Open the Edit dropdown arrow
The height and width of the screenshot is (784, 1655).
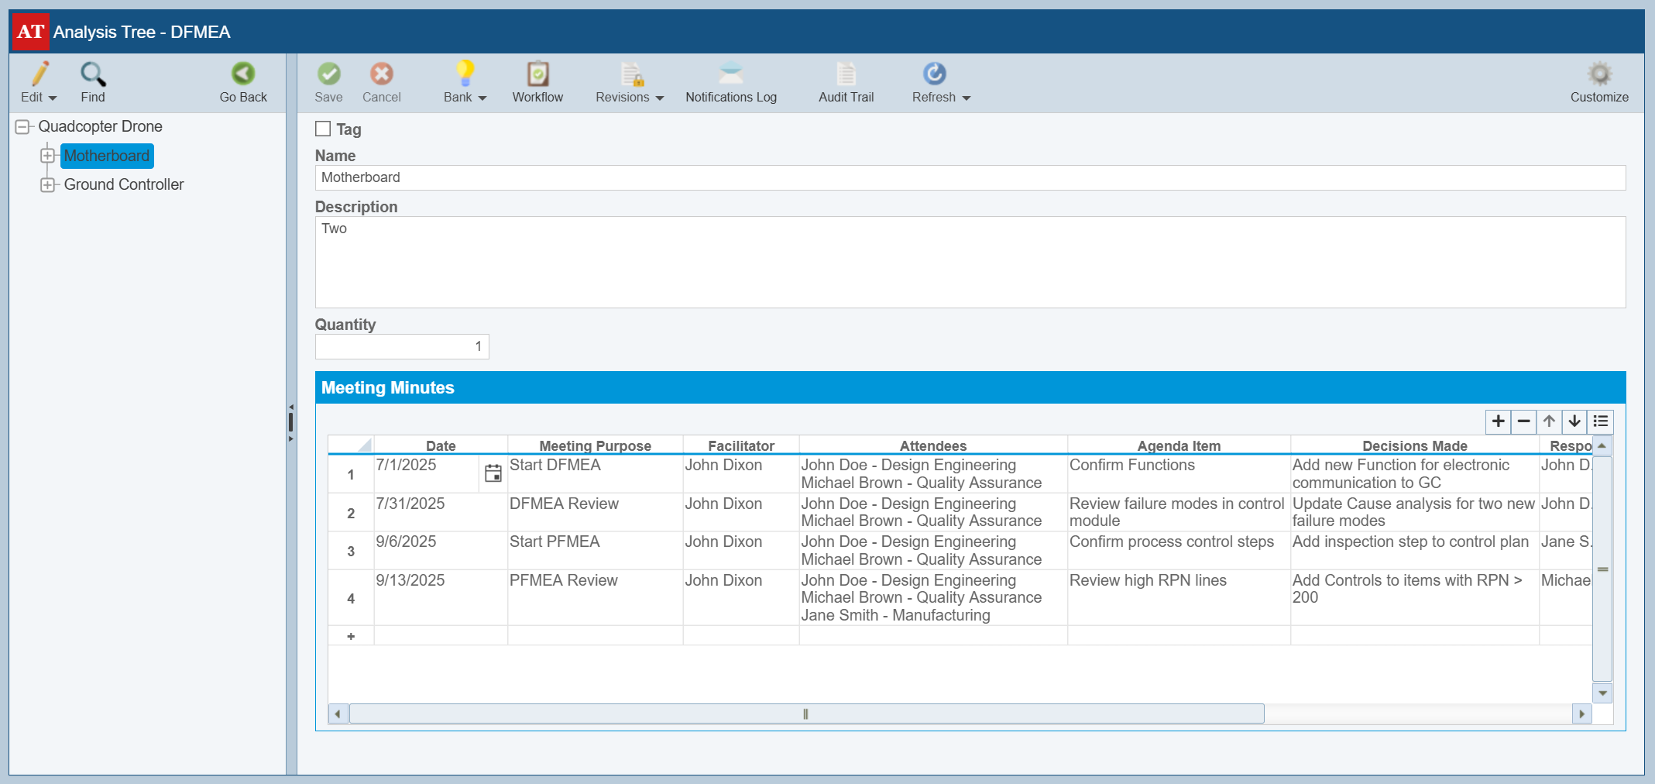53,98
